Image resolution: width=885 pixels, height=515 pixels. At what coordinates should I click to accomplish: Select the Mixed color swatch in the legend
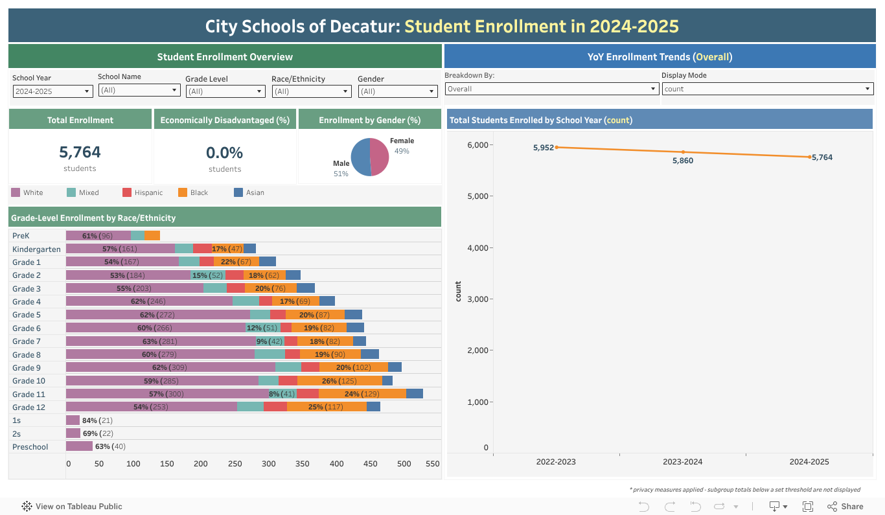tap(72, 192)
